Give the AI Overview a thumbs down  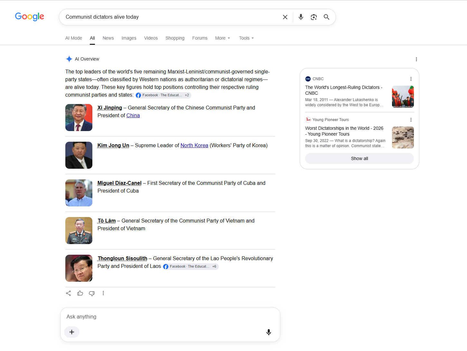tap(92, 293)
